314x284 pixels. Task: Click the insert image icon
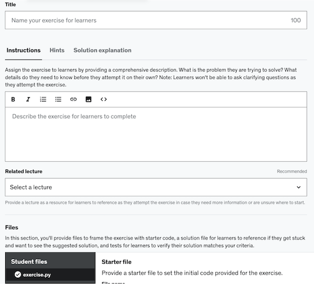88,99
